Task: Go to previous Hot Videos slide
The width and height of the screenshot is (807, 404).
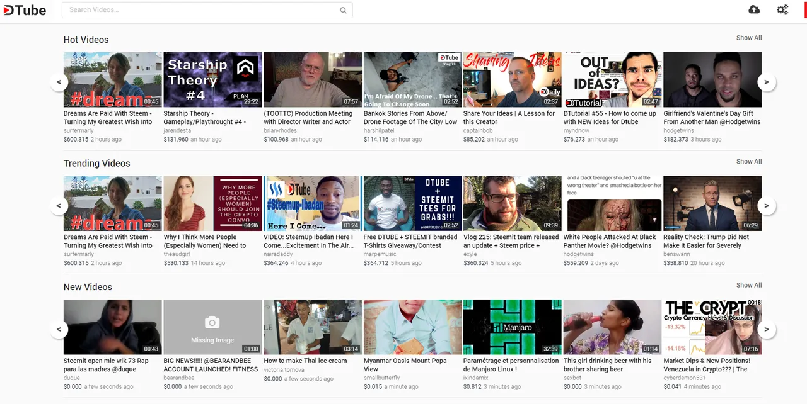Action: click(59, 82)
